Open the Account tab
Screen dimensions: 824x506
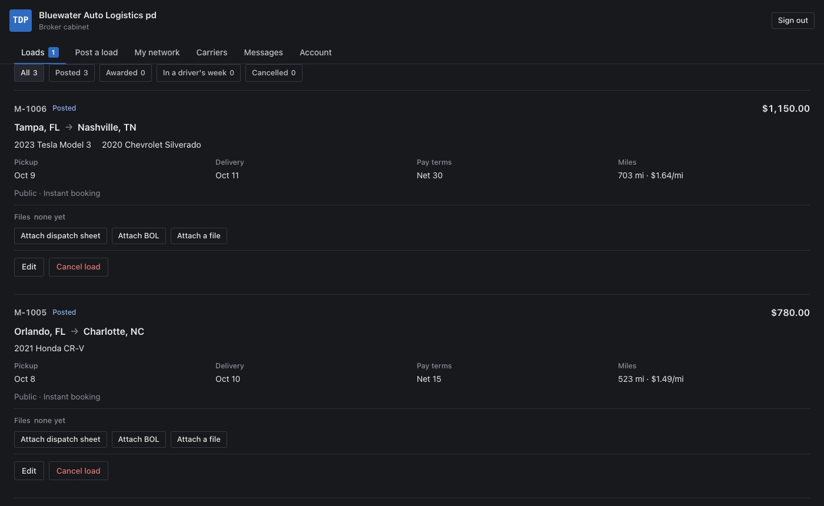[x=315, y=52]
